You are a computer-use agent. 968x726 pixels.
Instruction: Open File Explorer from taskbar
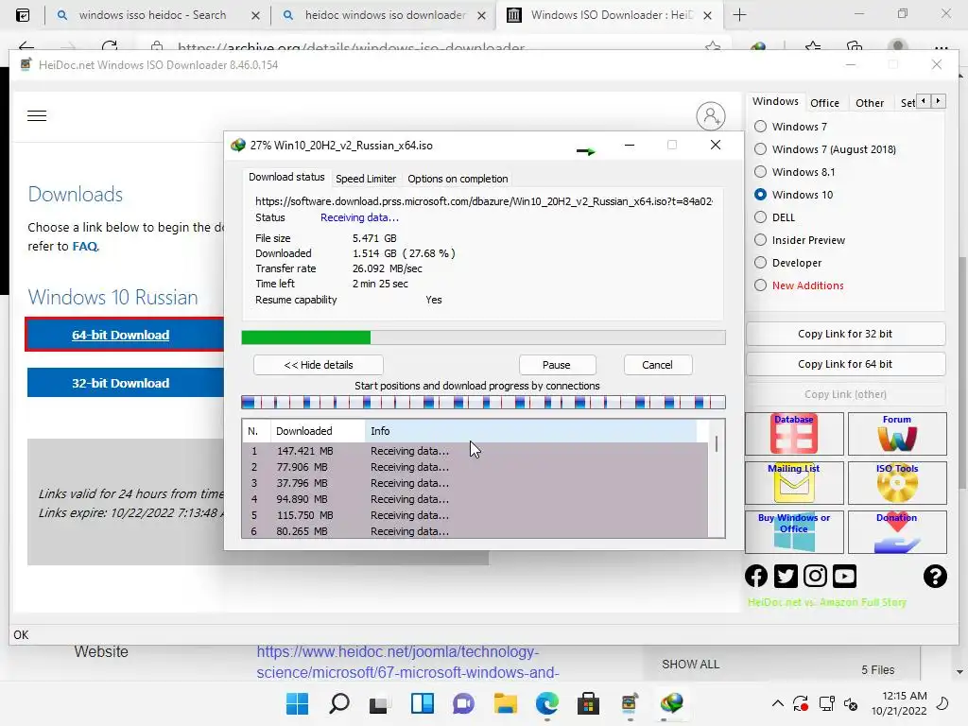[x=505, y=703]
